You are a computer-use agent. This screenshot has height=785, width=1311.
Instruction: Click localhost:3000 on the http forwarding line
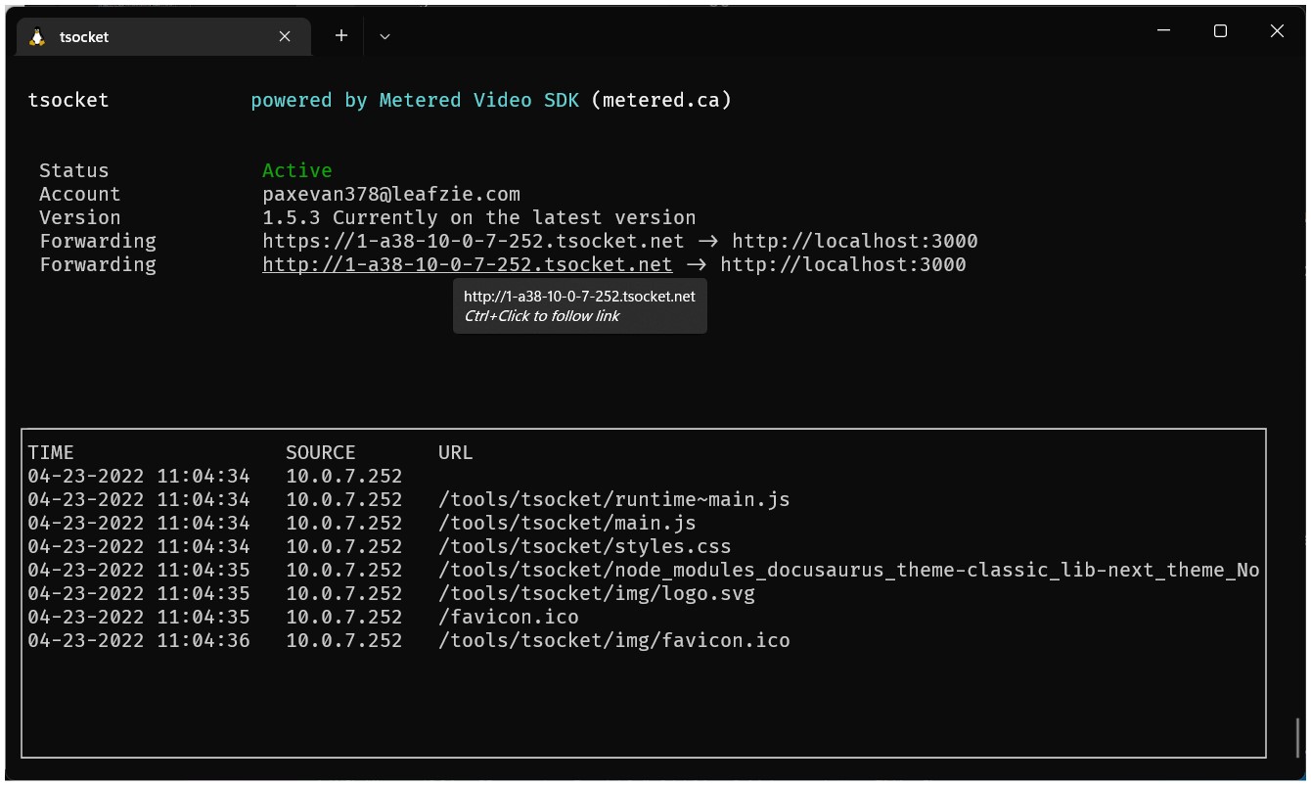click(842, 265)
